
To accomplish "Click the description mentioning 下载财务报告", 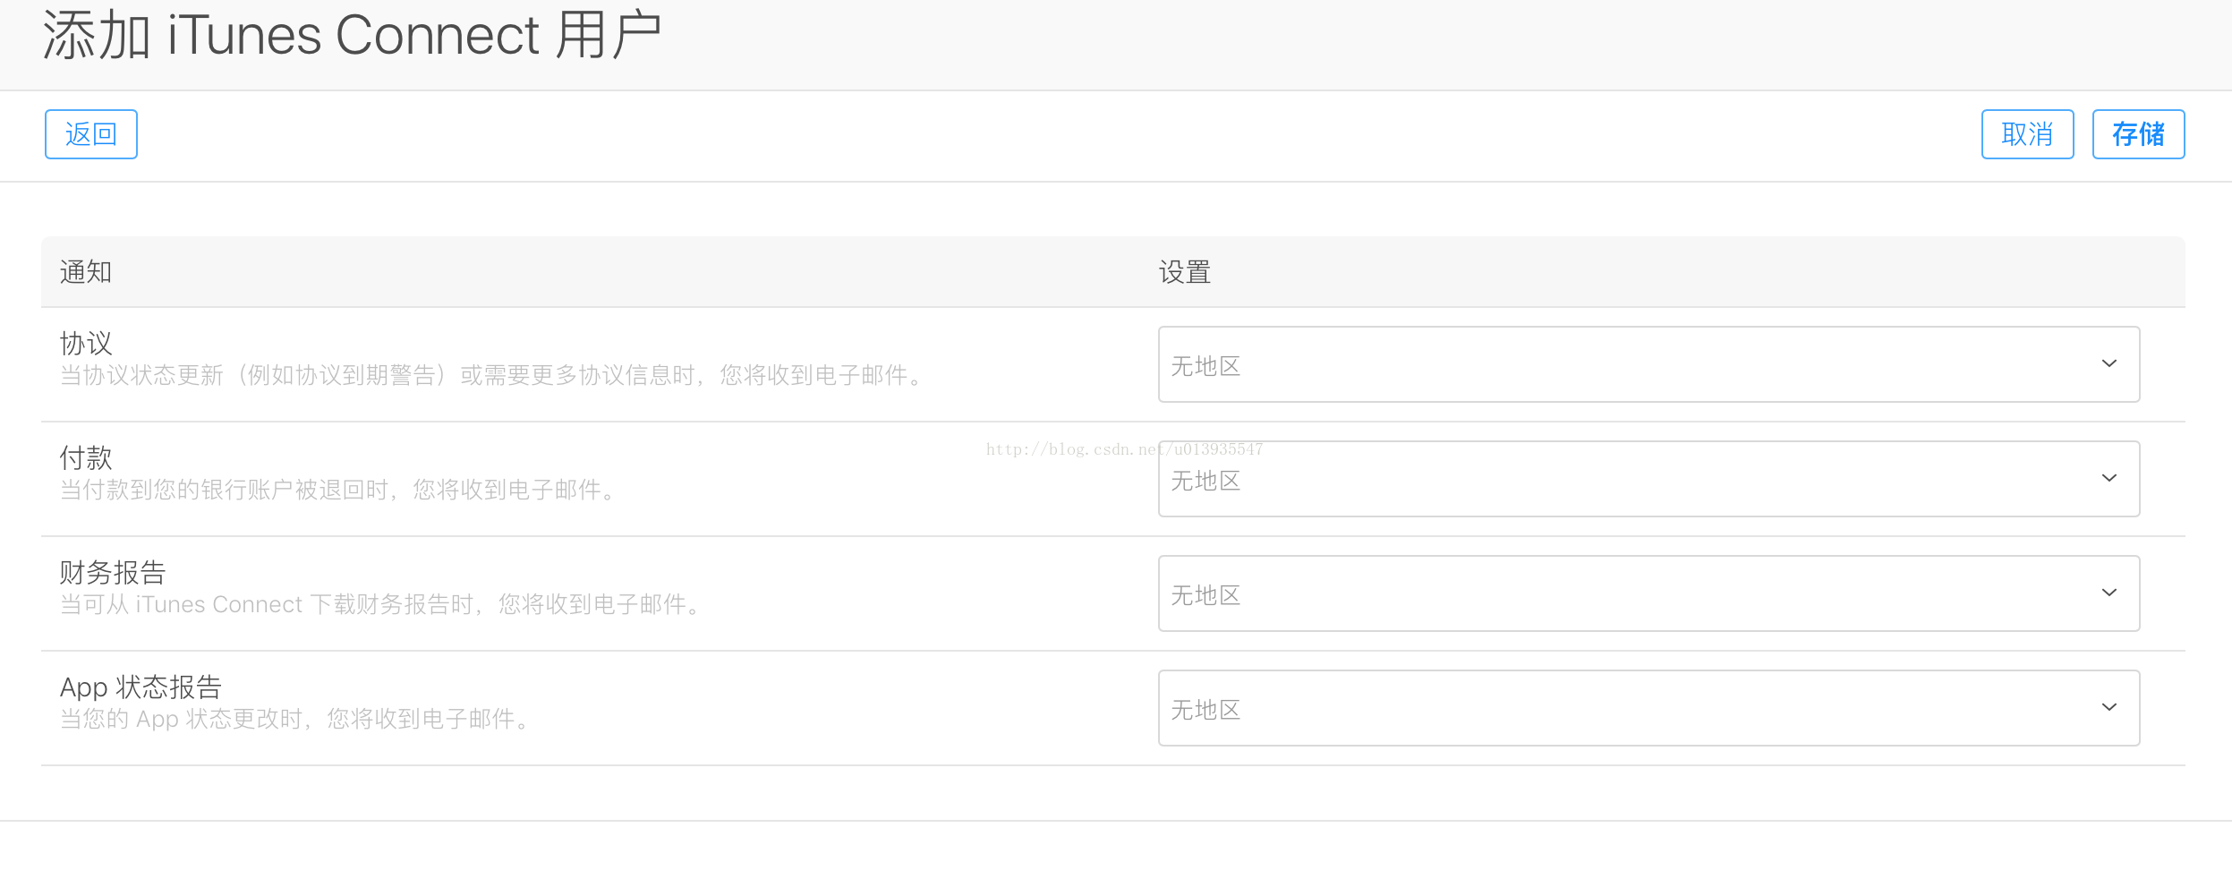I will 381,604.
